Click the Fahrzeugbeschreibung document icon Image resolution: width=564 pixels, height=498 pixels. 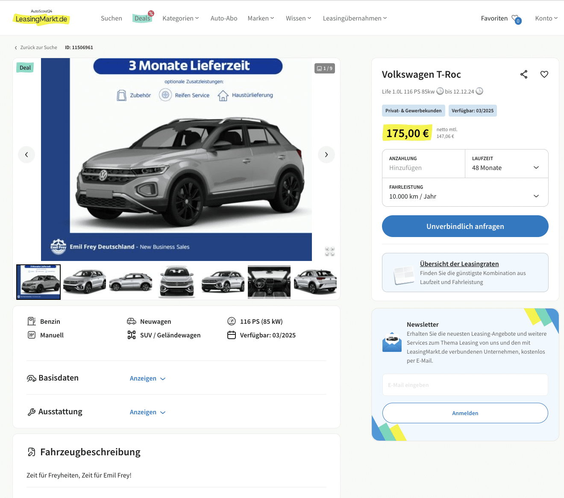coord(32,452)
